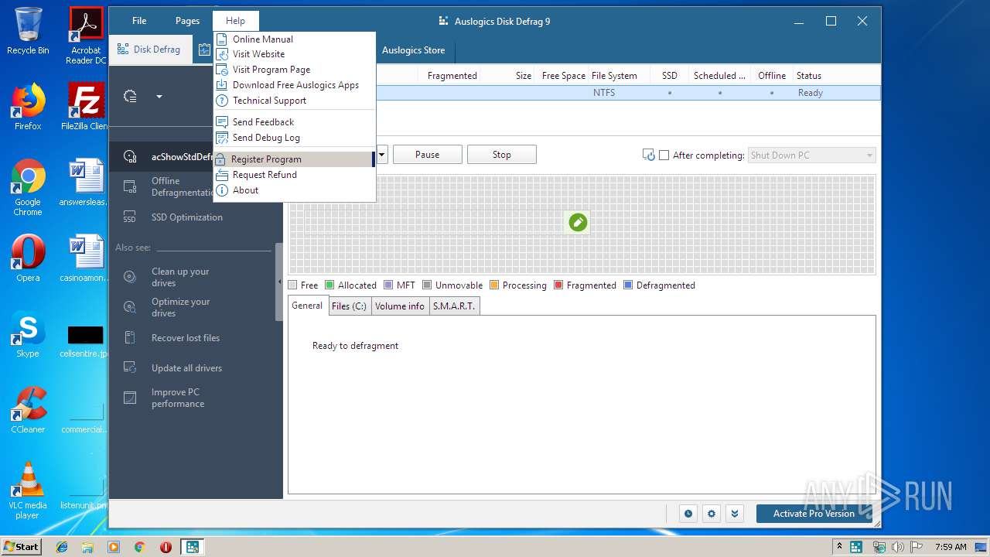Click Register Program menu item
This screenshot has height=557, width=990.
click(295, 159)
